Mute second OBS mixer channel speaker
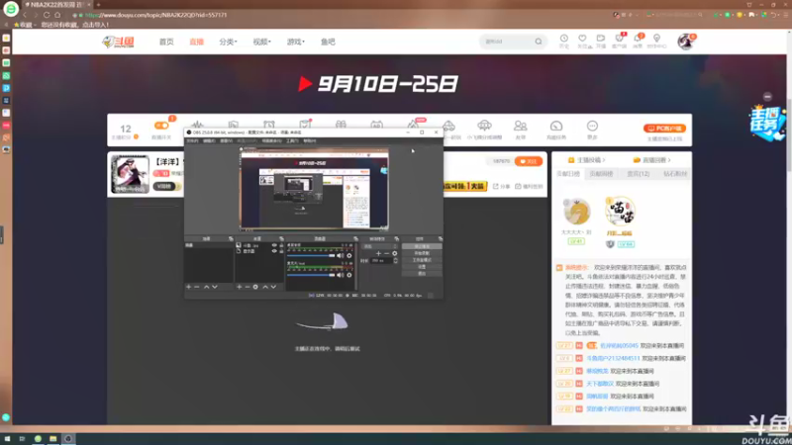The height and width of the screenshot is (445, 792). click(341, 275)
